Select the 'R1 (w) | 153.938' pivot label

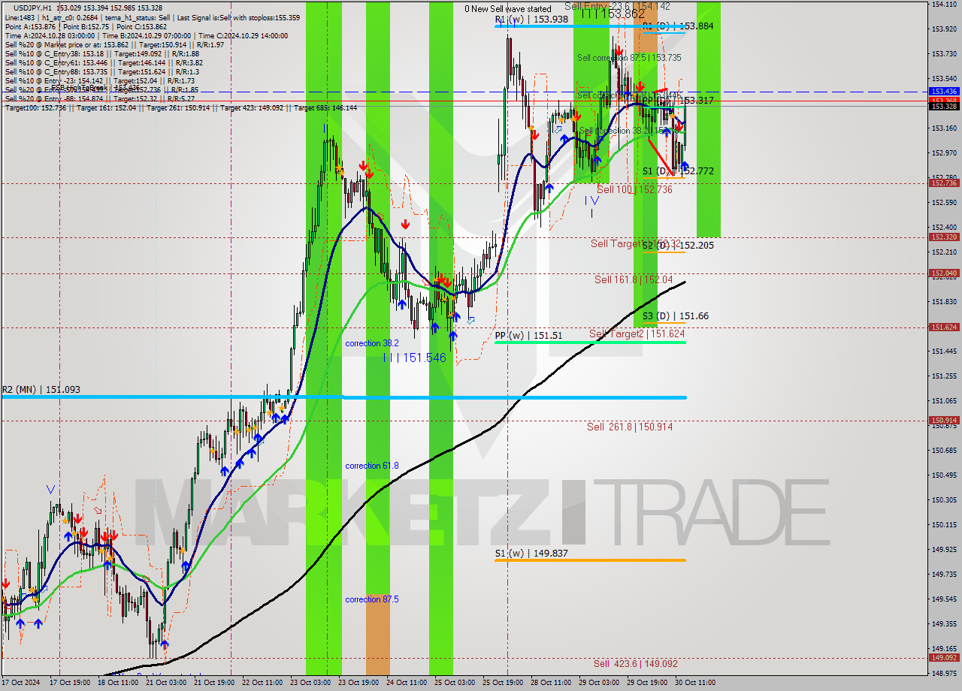531,20
